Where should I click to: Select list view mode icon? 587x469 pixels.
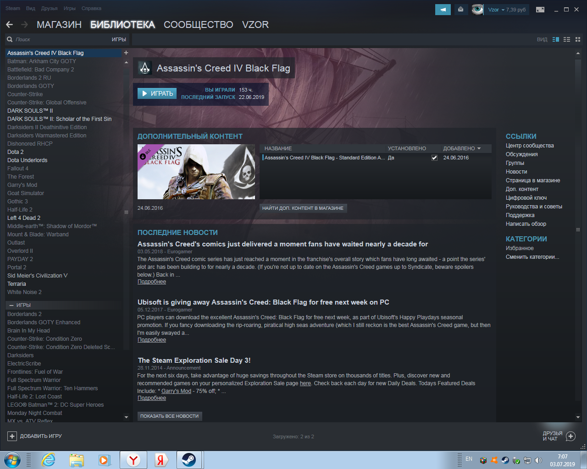pyautogui.click(x=567, y=39)
